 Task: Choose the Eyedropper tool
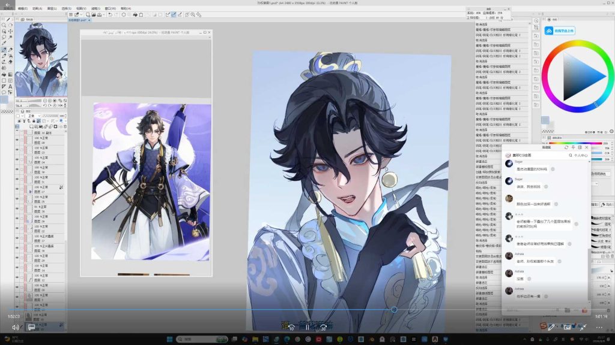tap(4, 43)
